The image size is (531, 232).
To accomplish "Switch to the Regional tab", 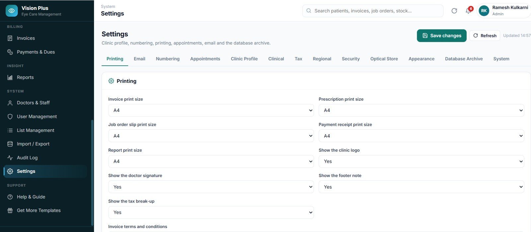I will [322, 59].
